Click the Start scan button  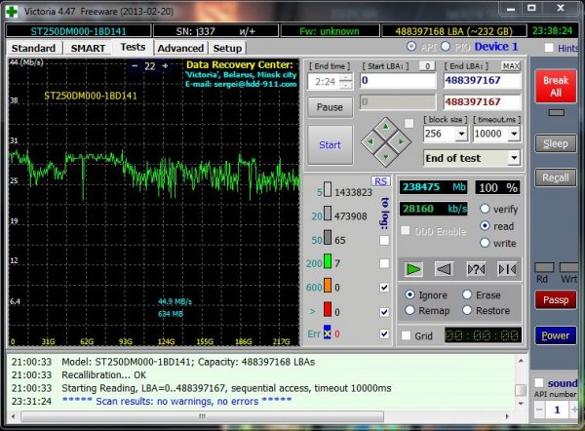[330, 144]
